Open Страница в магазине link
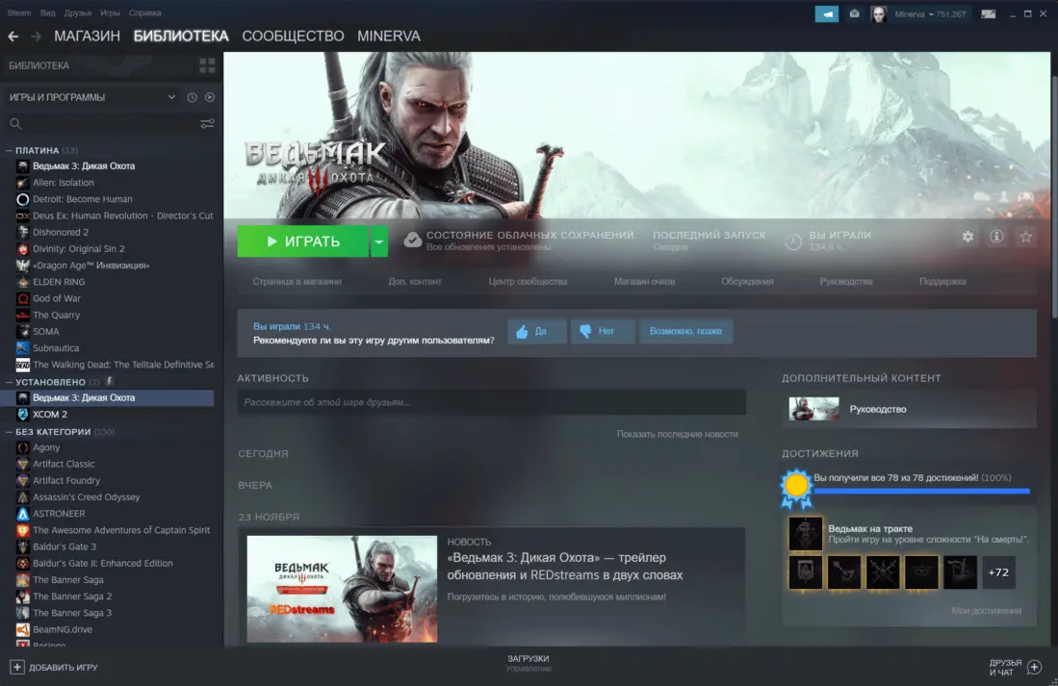 click(x=297, y=281)
